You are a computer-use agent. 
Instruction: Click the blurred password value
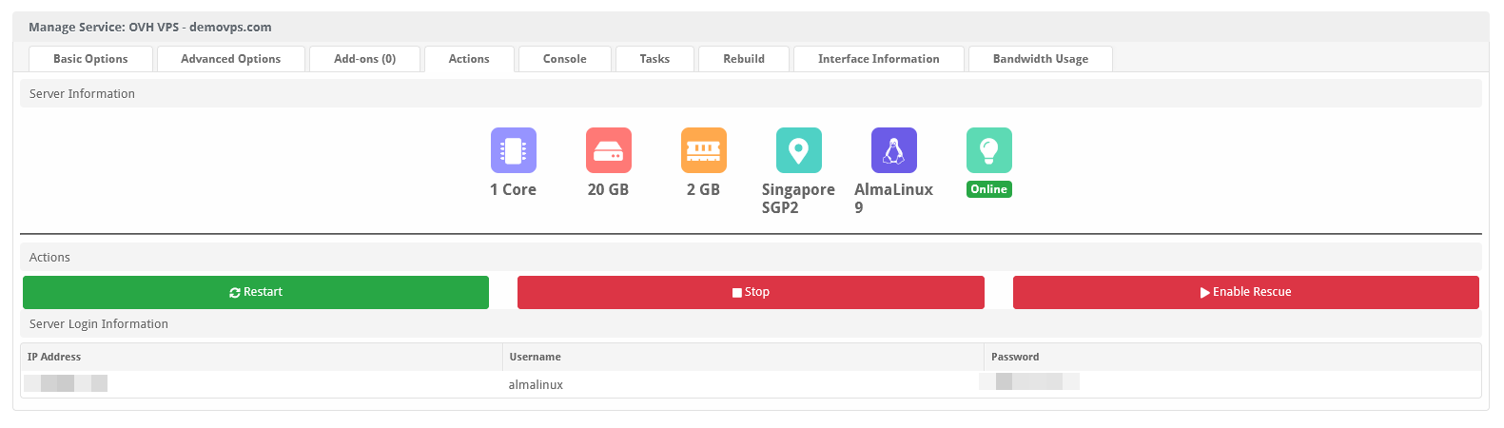coord(1029,381)
